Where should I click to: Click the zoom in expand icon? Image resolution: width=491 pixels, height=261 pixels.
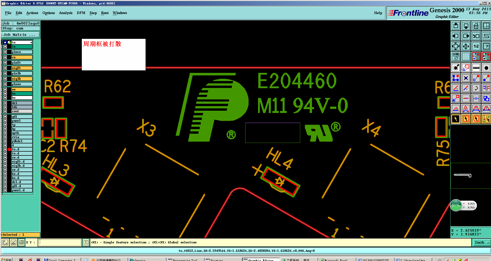pyautogui.click(x=456, y=46)
